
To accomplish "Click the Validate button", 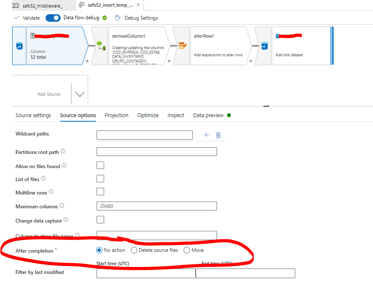I will 27,18.
